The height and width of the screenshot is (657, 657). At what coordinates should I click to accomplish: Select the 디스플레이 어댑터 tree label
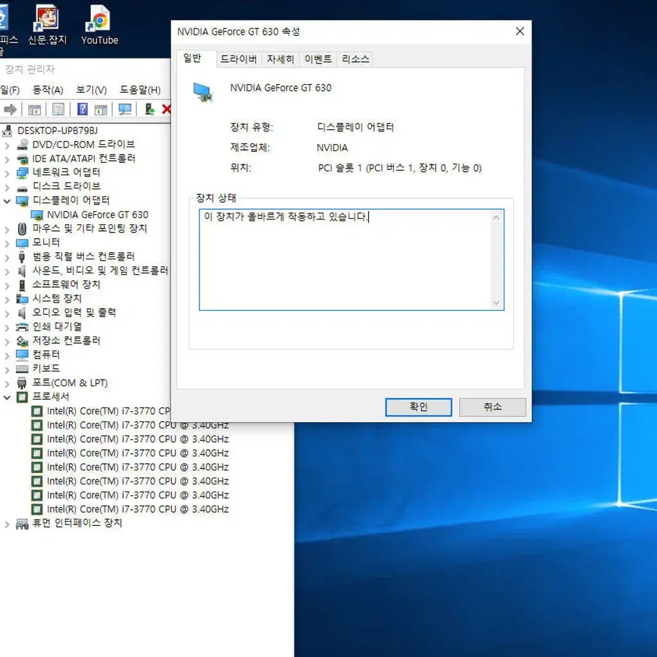tap(71, 201)
